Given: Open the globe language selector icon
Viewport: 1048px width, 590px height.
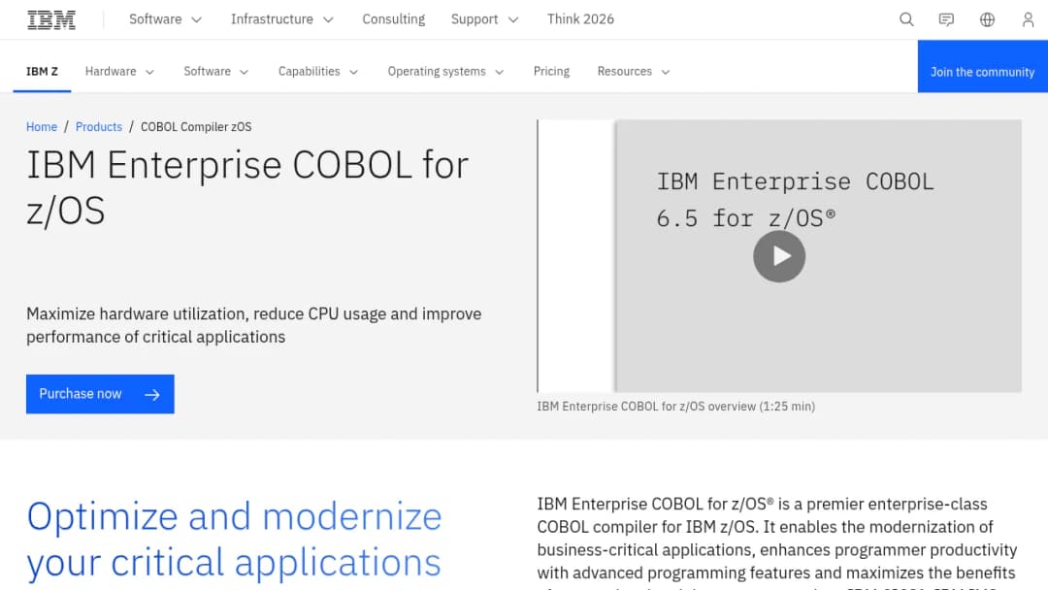Looking at the screenshot, I should [987, 20].
